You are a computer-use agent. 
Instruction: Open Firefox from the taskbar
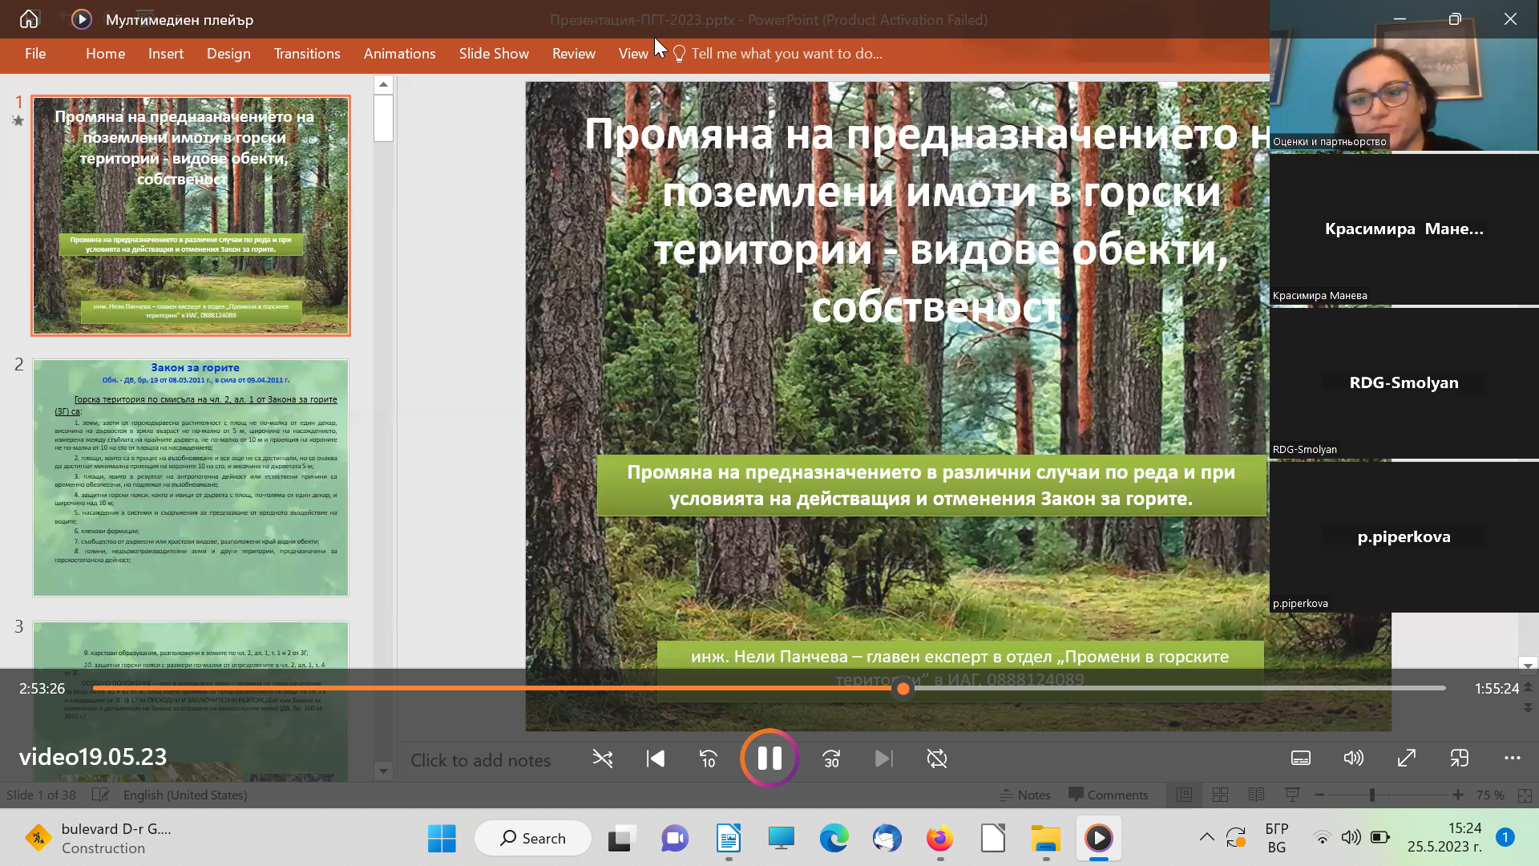[939, 839]
